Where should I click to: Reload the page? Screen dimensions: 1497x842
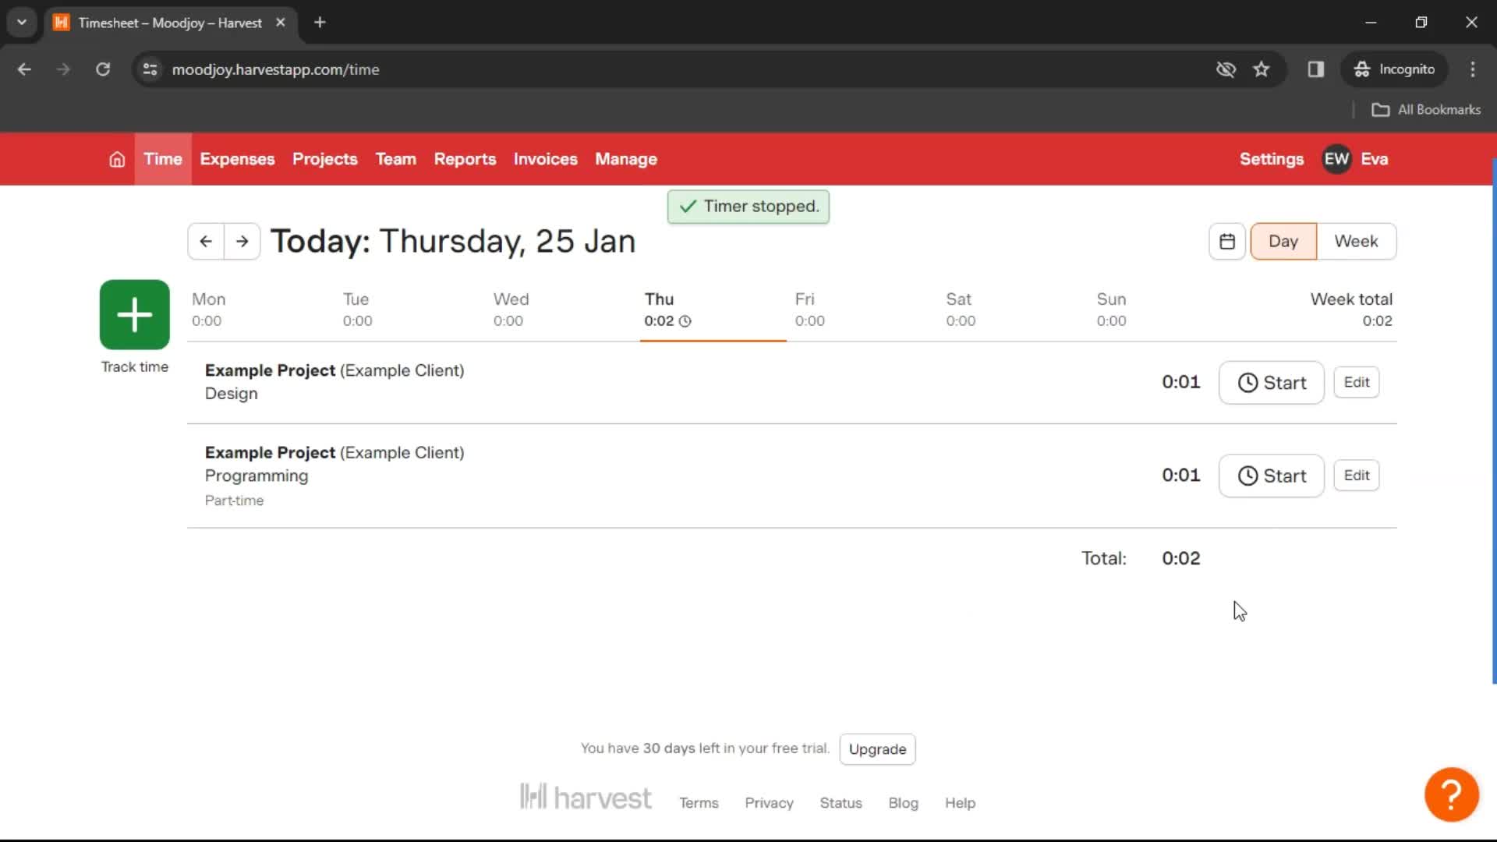coord(103,69)
